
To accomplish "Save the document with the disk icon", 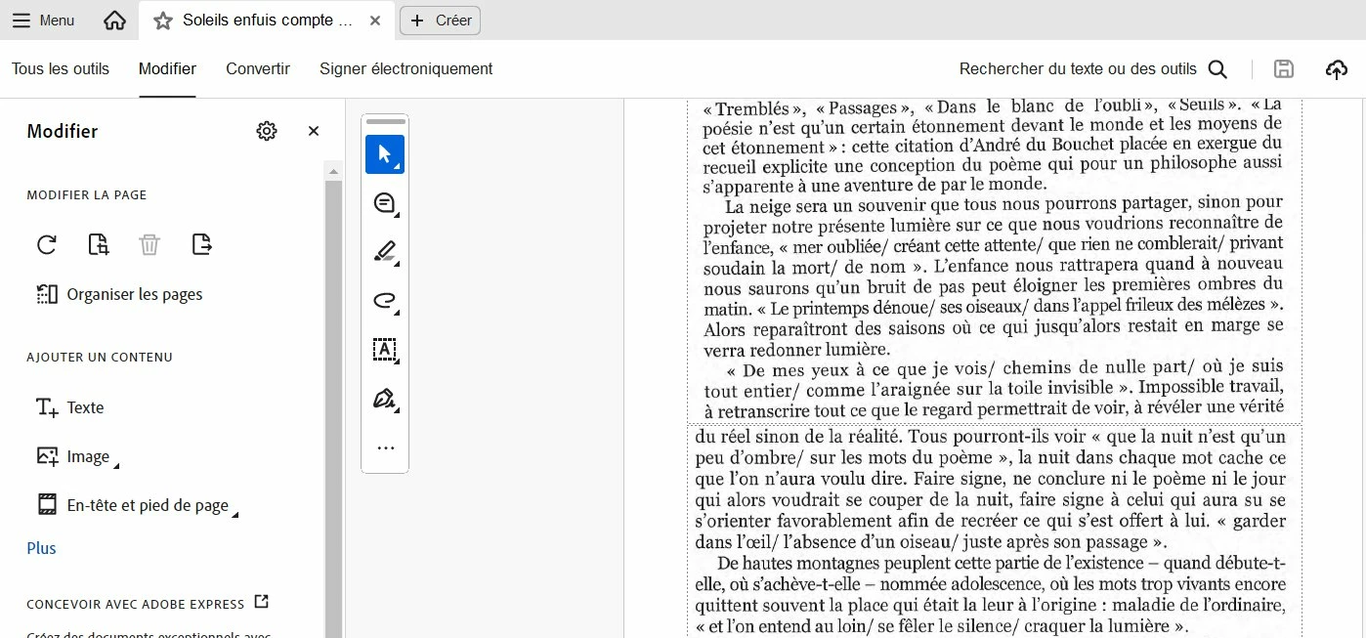I will point(1284,68).
